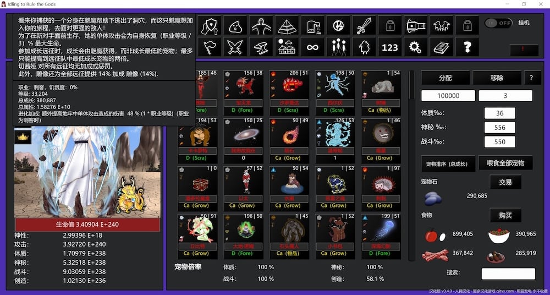Viewport: 550px width, 295px height.
Task: Open the crossed swords icon
Action: (235, 47)
